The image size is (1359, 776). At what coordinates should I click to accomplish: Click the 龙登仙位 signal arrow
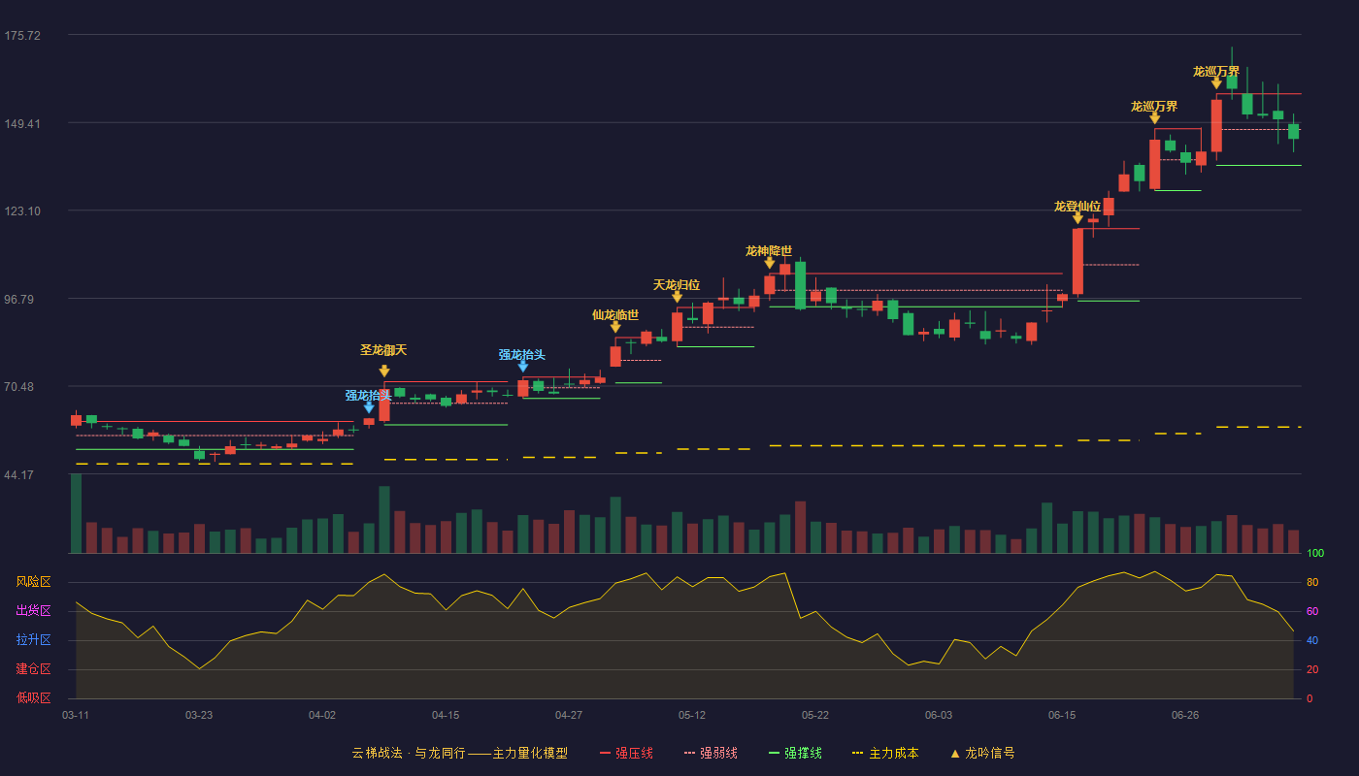[1077, 218]
